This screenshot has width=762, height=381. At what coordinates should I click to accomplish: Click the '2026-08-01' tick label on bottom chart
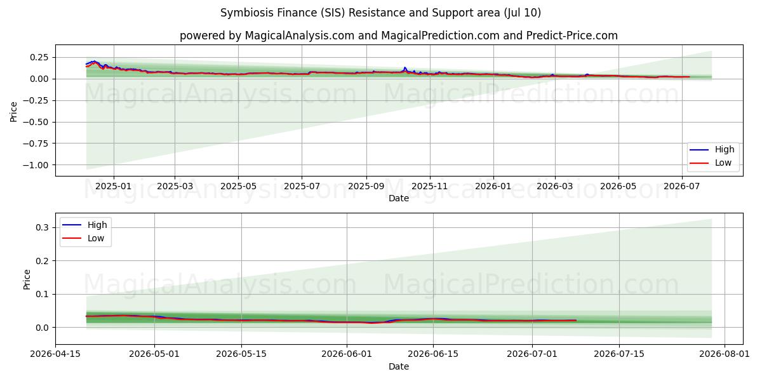click(x=725, y=354)
